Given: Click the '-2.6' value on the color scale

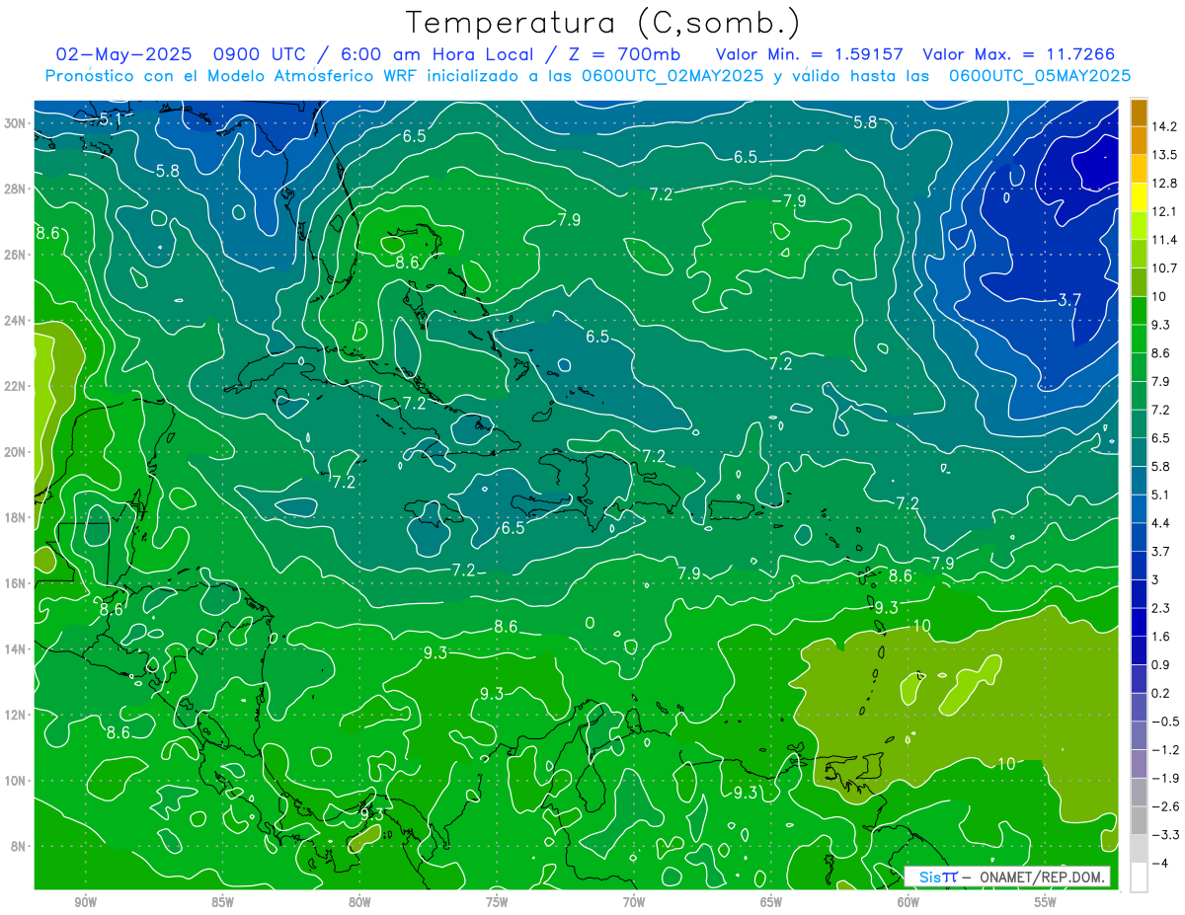Looking at the screenshot, I should [1164, 806].
